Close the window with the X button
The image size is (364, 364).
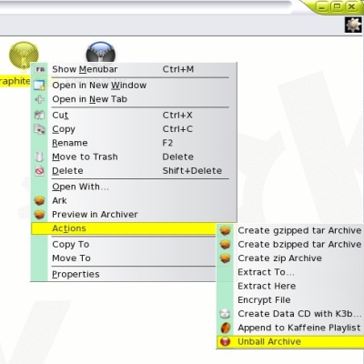[351, 6]
